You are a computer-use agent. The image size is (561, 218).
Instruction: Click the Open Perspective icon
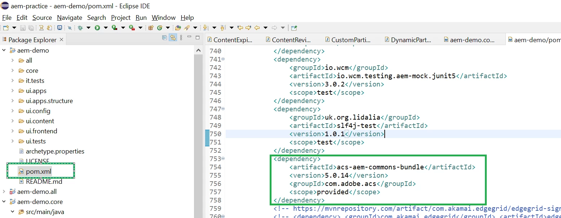294,28
